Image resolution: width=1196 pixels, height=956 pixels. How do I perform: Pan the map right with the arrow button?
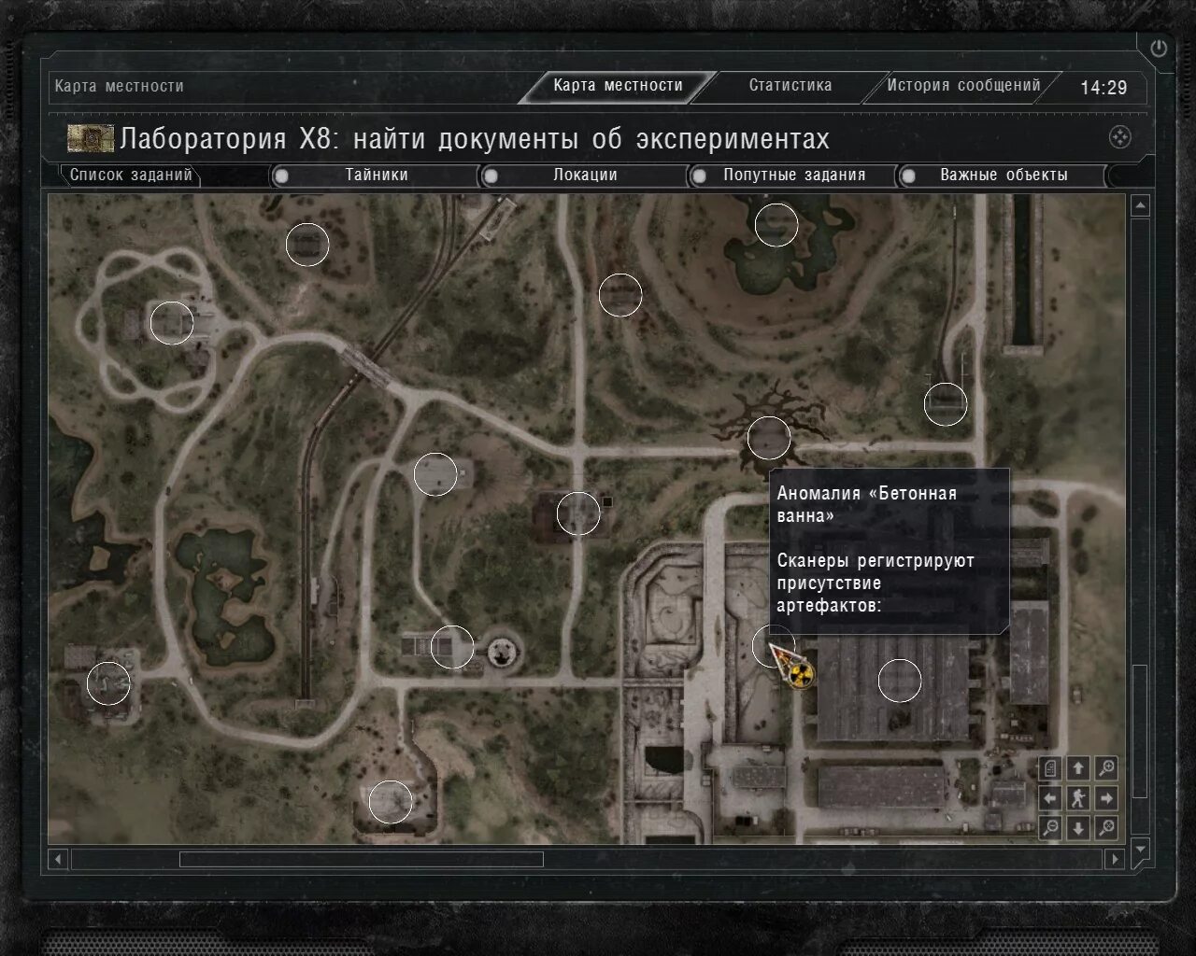[1106, 798]
